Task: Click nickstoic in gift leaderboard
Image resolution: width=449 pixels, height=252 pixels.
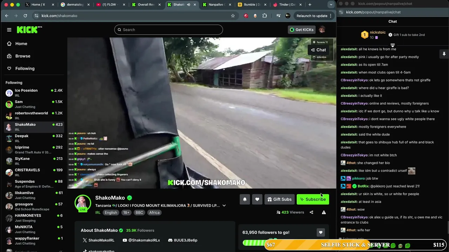Action: click(378, 33)
